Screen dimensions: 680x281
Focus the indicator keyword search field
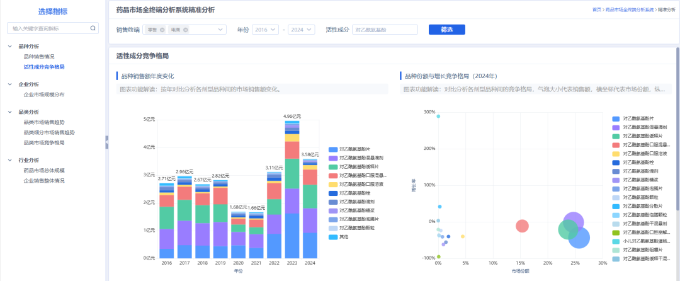[x=53, y=28]
